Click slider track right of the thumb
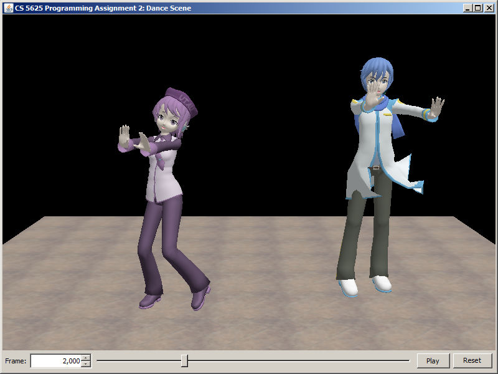The width and height of the screenshot is (498, 374). click(299, 360)
